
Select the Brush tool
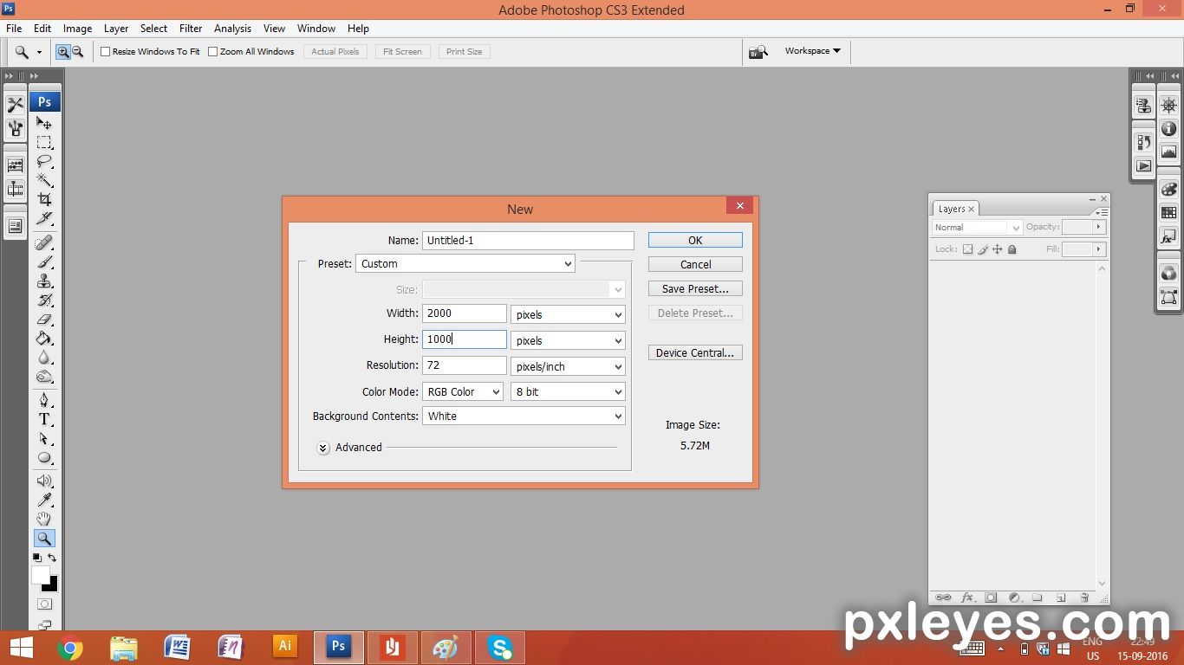(44, 261)
